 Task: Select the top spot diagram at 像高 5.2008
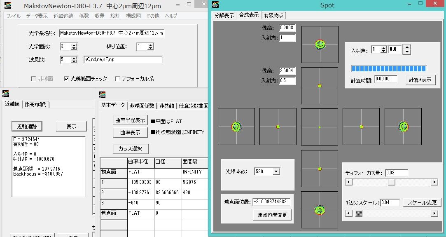(320, 45)
